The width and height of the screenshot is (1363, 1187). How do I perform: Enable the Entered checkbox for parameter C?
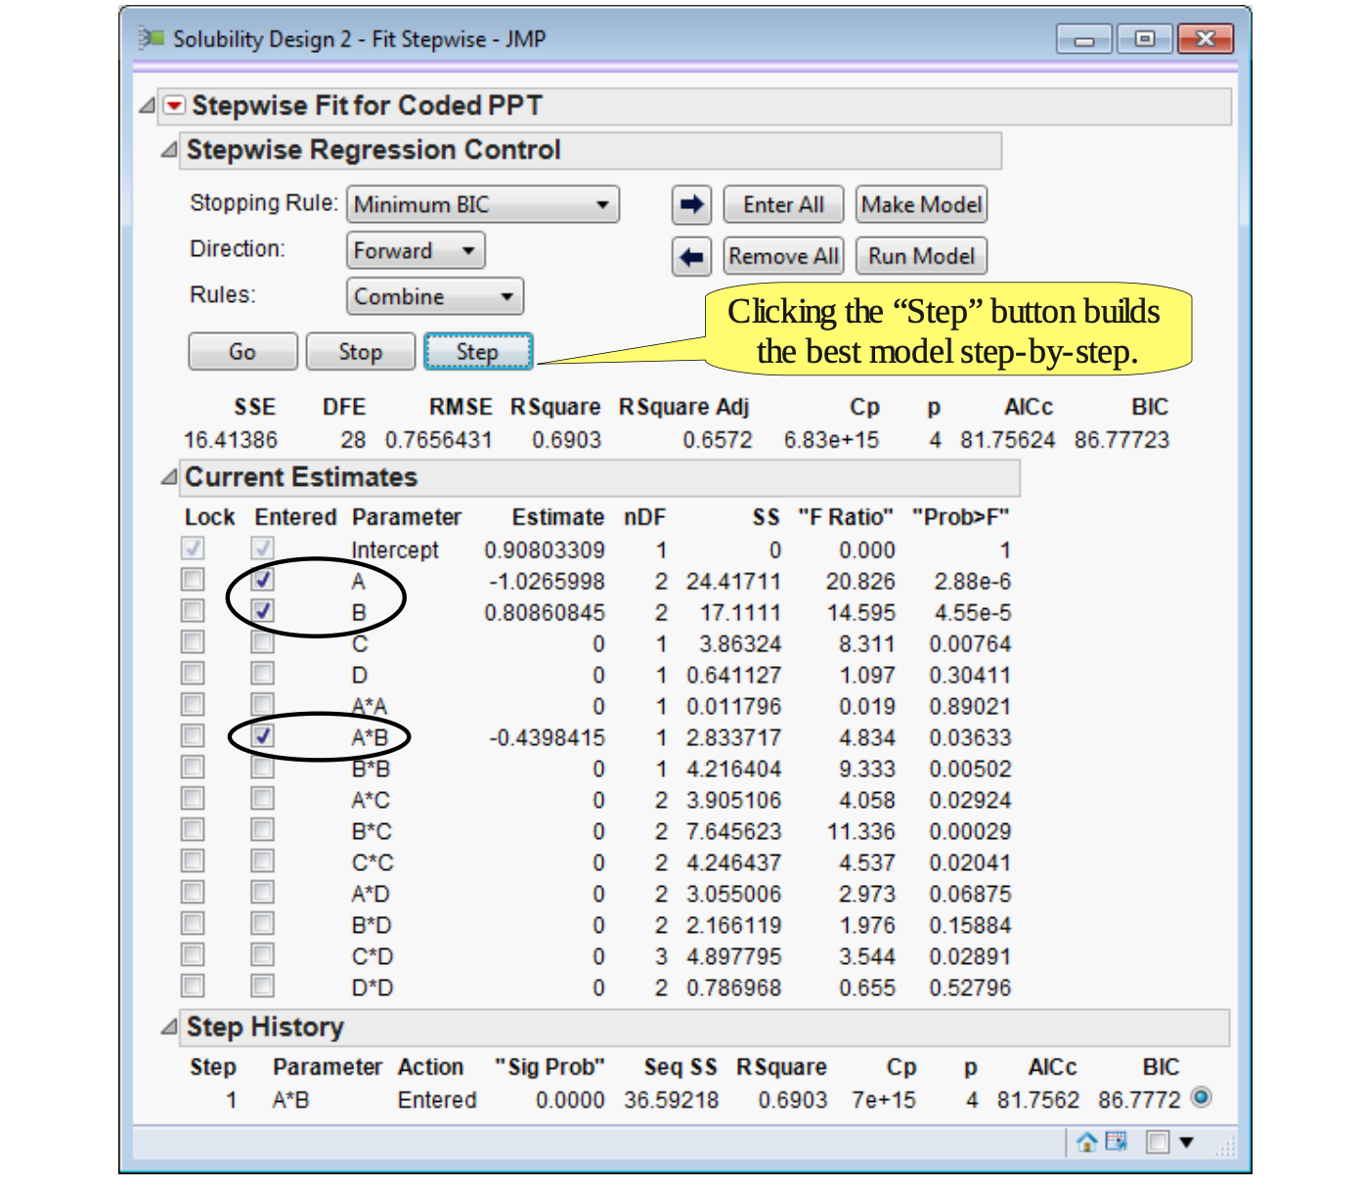tap(261, 643)
